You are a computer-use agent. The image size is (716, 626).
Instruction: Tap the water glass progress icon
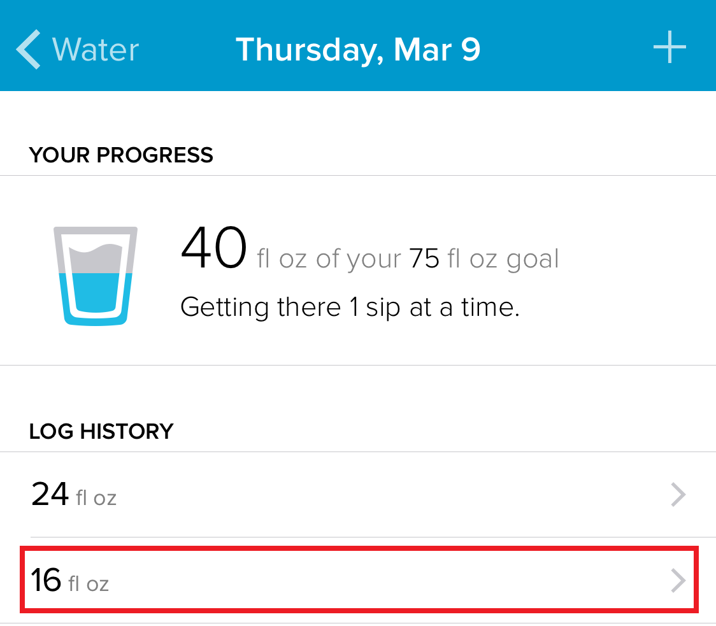[96, 276]
